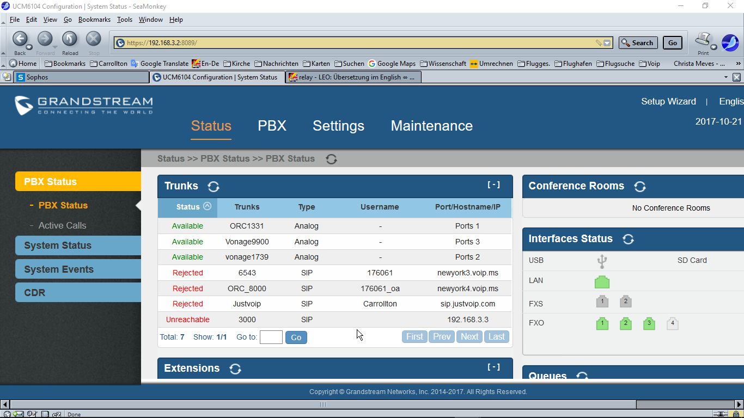The image size is (744, 418).
Task: Click refresh icon beside PBX Status breadcrumb
Action: (331, 159)
